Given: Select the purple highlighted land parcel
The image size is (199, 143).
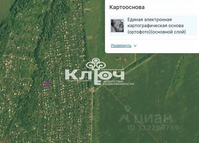Looking at the screenshot, I should [47, 84].
